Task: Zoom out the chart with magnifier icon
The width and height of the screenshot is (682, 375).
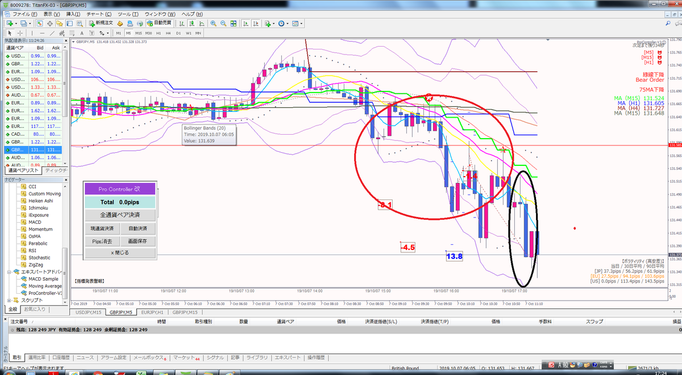Action: click(223, 23)
